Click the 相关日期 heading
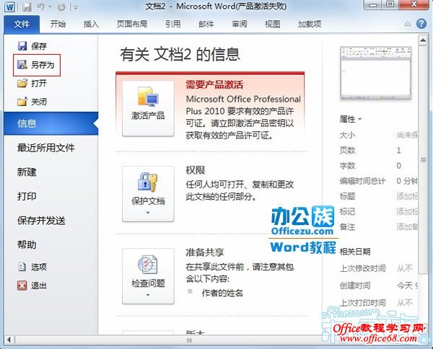Screen dimensions: 433x349 [355, 252]
